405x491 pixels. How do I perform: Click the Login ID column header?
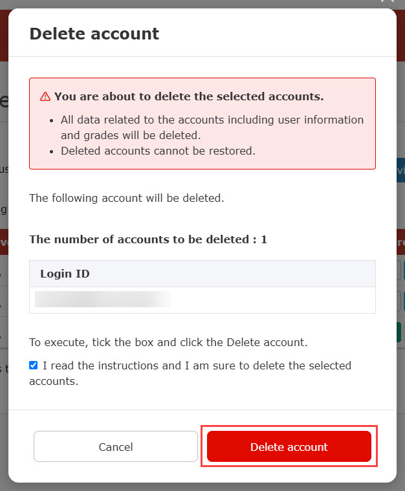(65, 274)
